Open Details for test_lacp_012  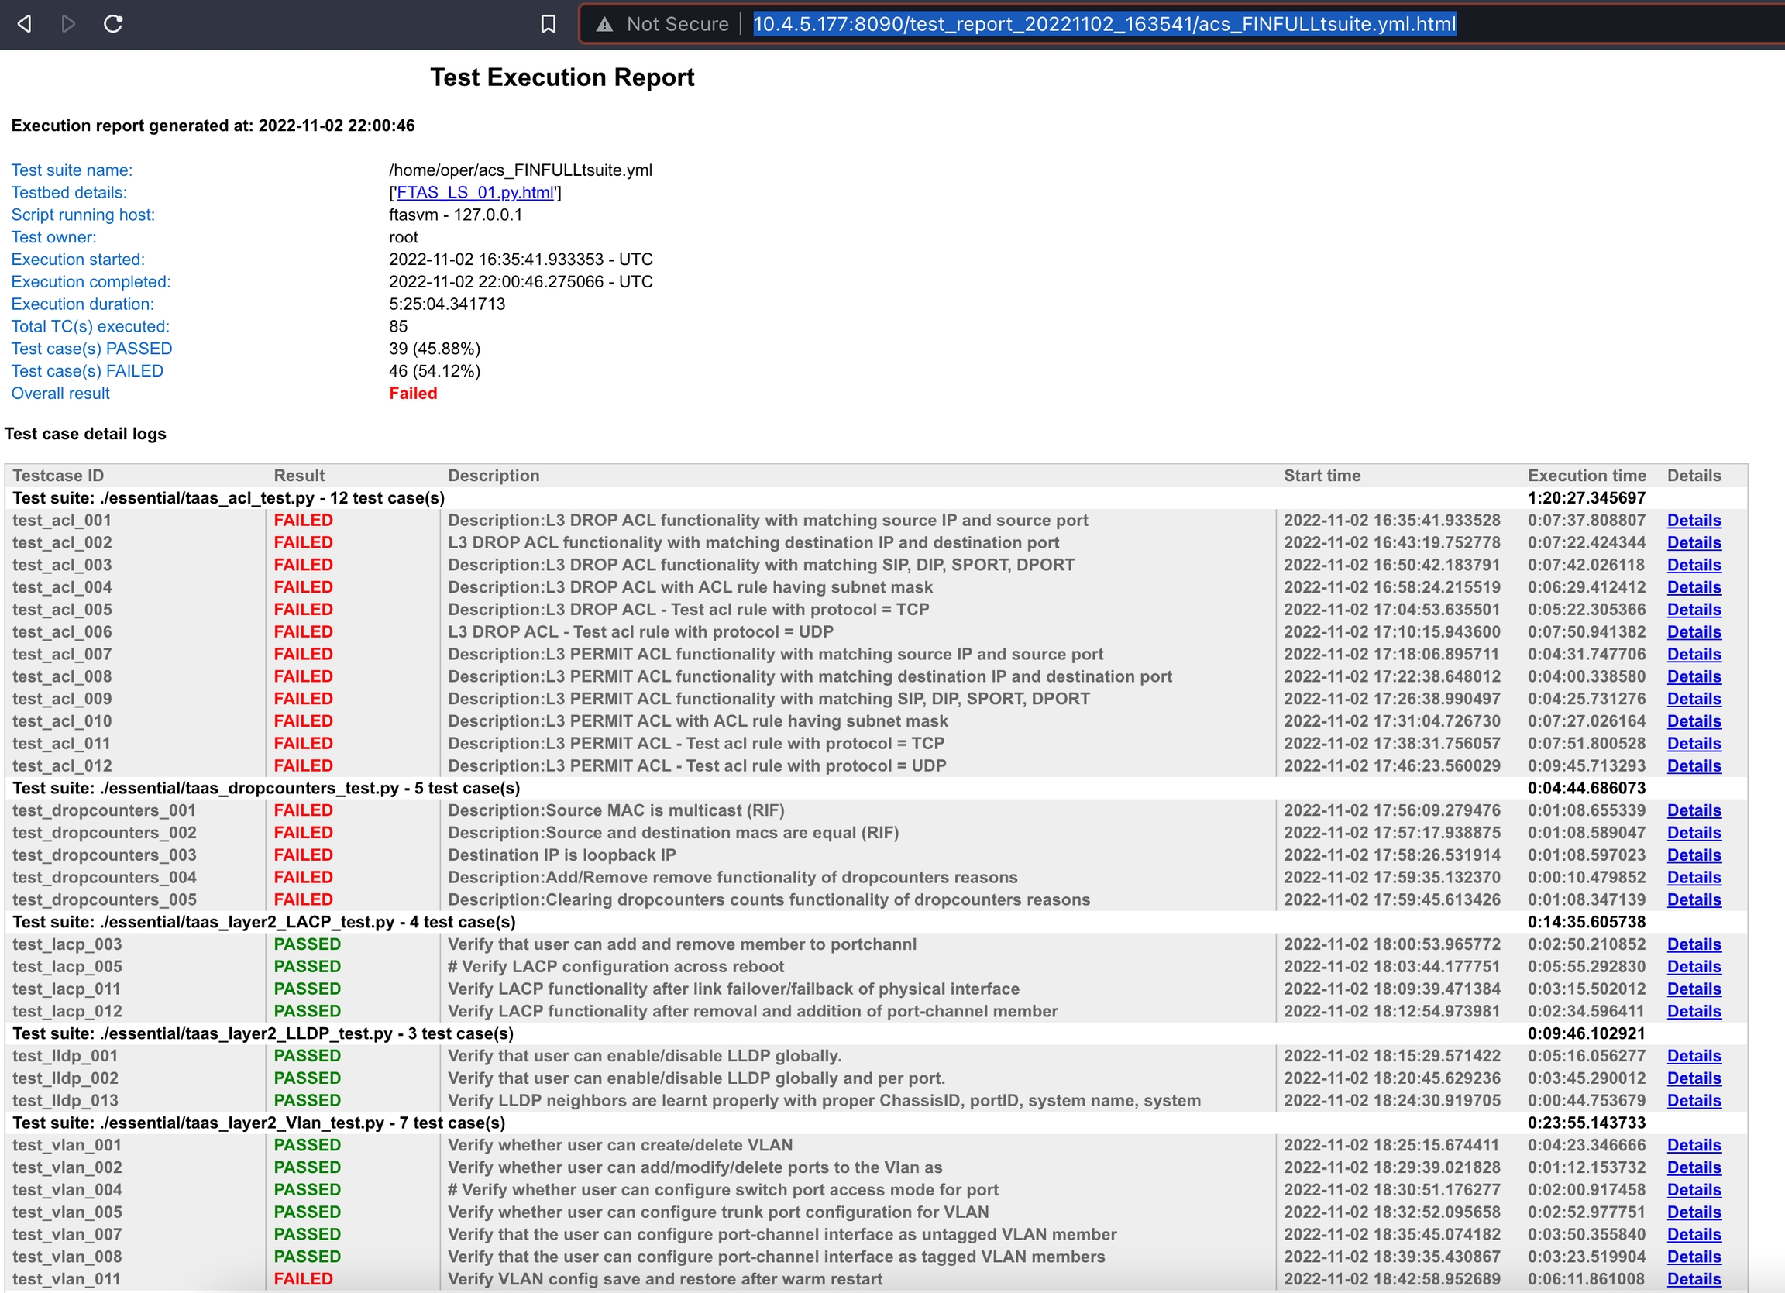tap(1693, 1011)
